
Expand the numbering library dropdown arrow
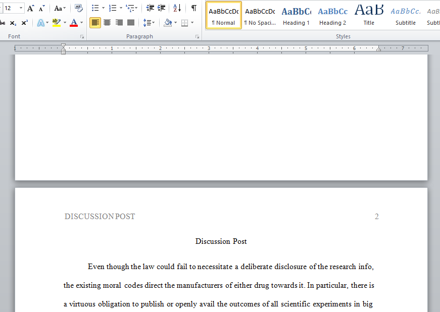click(121, 8)
